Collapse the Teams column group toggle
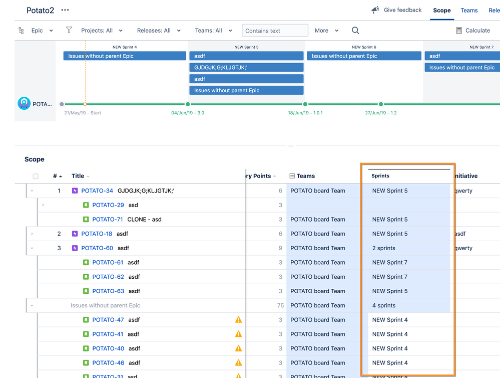Image resolution: width=500 pixels, height=378 pixels. [x=292, y=176]
